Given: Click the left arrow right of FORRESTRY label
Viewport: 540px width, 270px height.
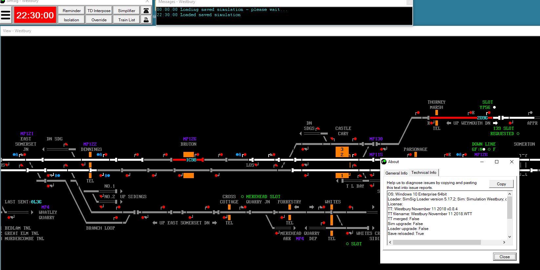Looking at the screenshot, I should click(x=297, y=207).
